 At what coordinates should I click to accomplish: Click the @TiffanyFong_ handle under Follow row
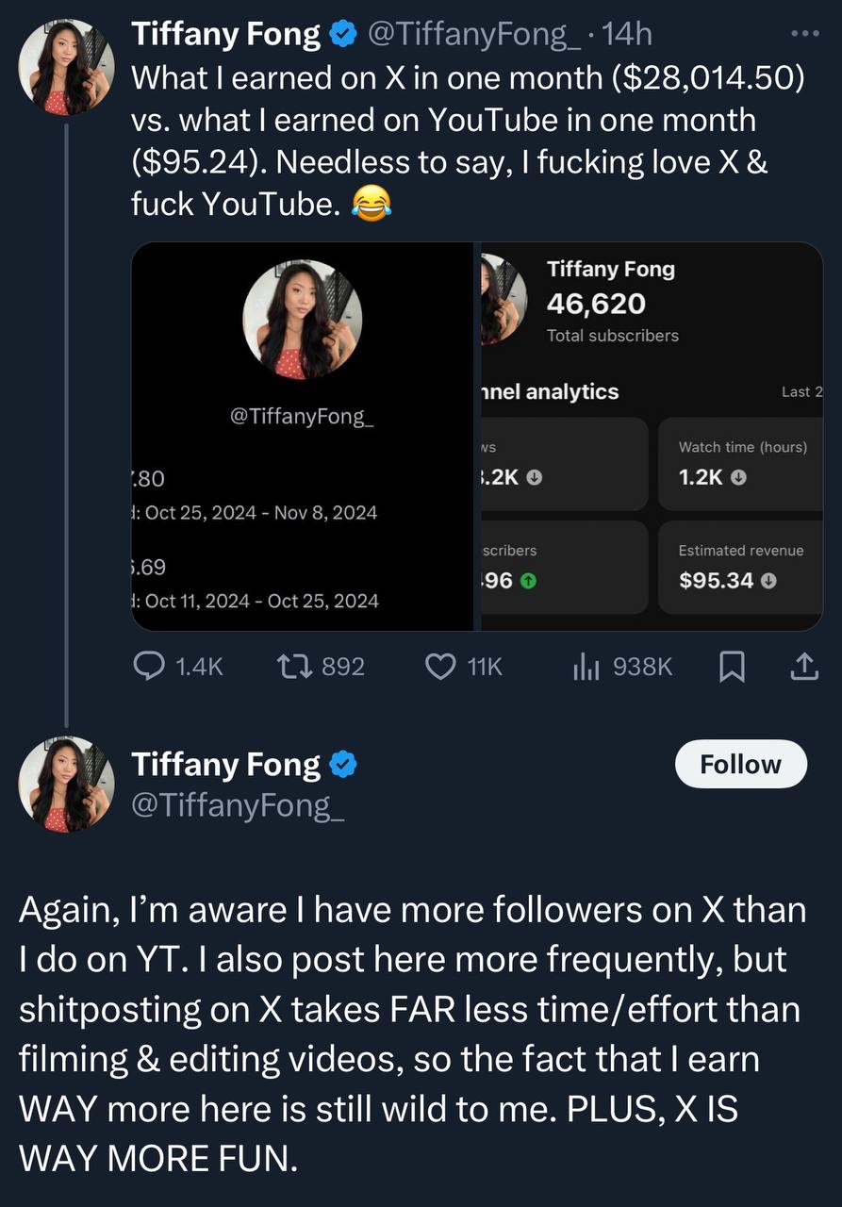click(238, 806)
